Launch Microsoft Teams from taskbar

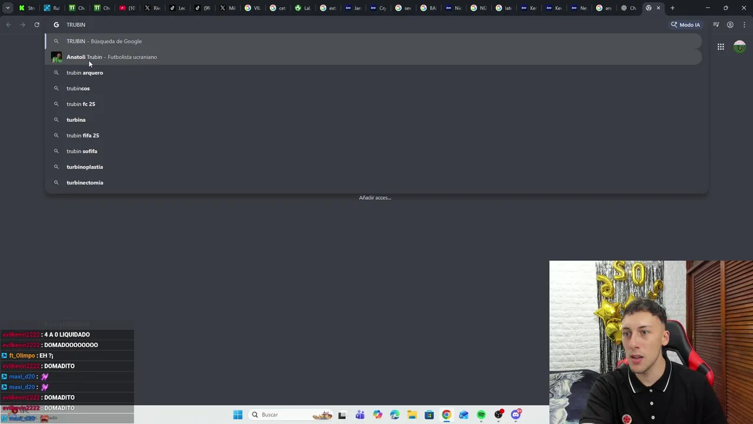[x=360, y=415]
